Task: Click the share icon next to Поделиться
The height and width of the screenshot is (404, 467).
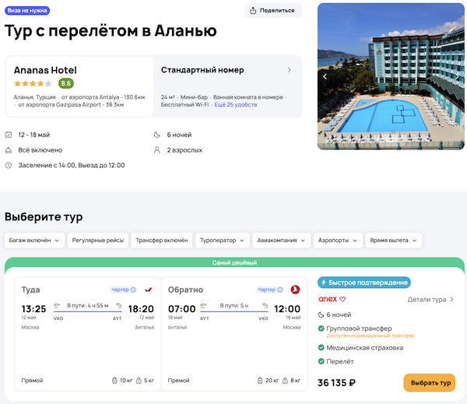Action: (255, 10)
